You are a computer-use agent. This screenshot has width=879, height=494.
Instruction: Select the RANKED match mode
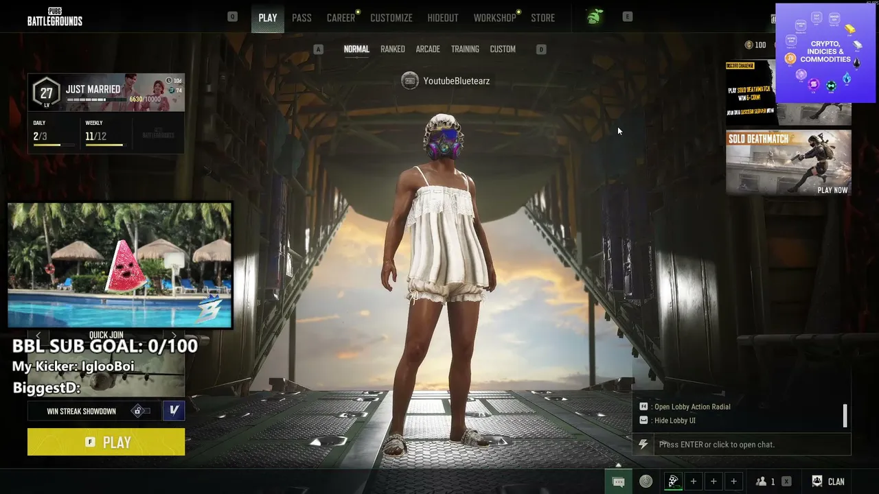tap(393, 49)
